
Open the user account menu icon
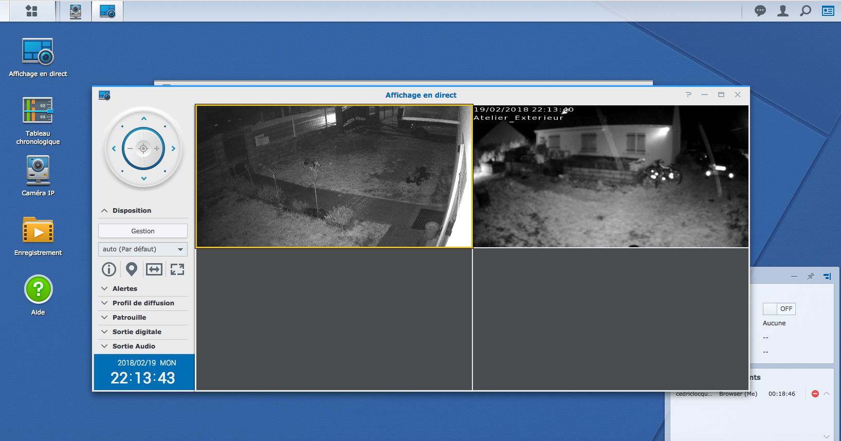[783, 11]
